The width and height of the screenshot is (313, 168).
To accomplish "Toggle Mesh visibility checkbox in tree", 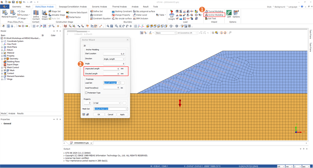I will coord(5,70).
